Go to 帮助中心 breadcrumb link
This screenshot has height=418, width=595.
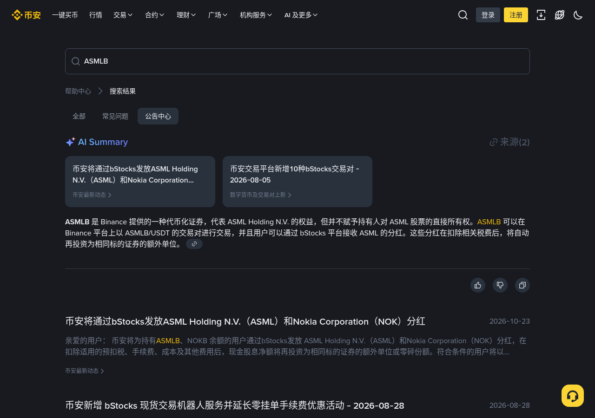78,91
